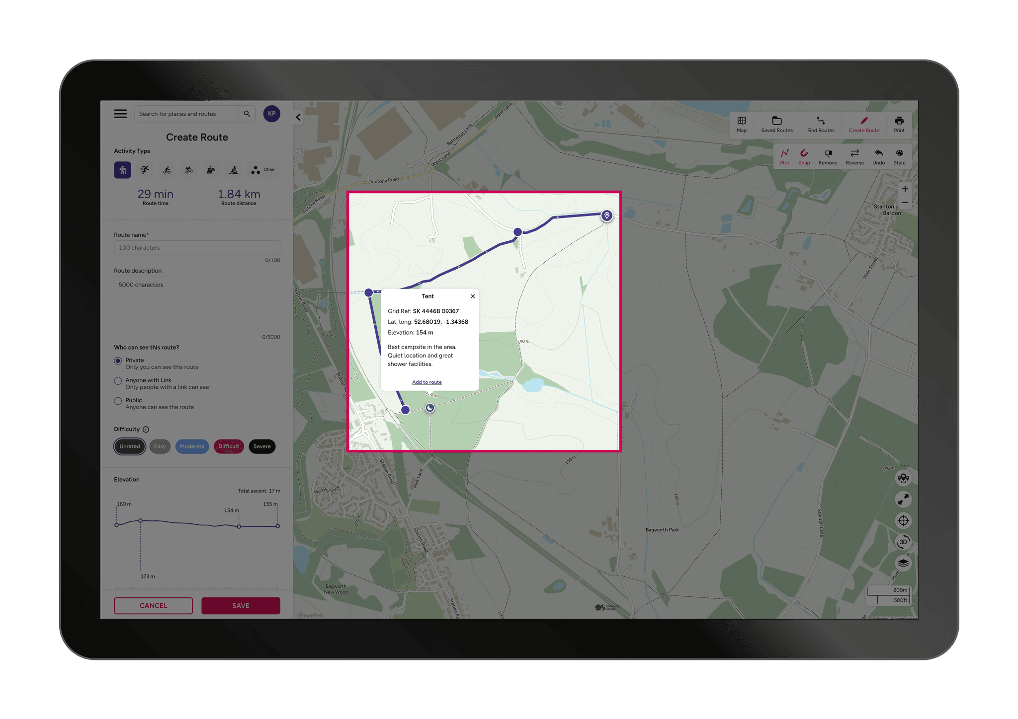Enable the Snap tool
The height and width of the screenshot is (719, 1018).
(804, 156)
